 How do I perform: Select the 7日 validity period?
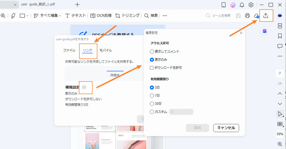click(152, 95)
